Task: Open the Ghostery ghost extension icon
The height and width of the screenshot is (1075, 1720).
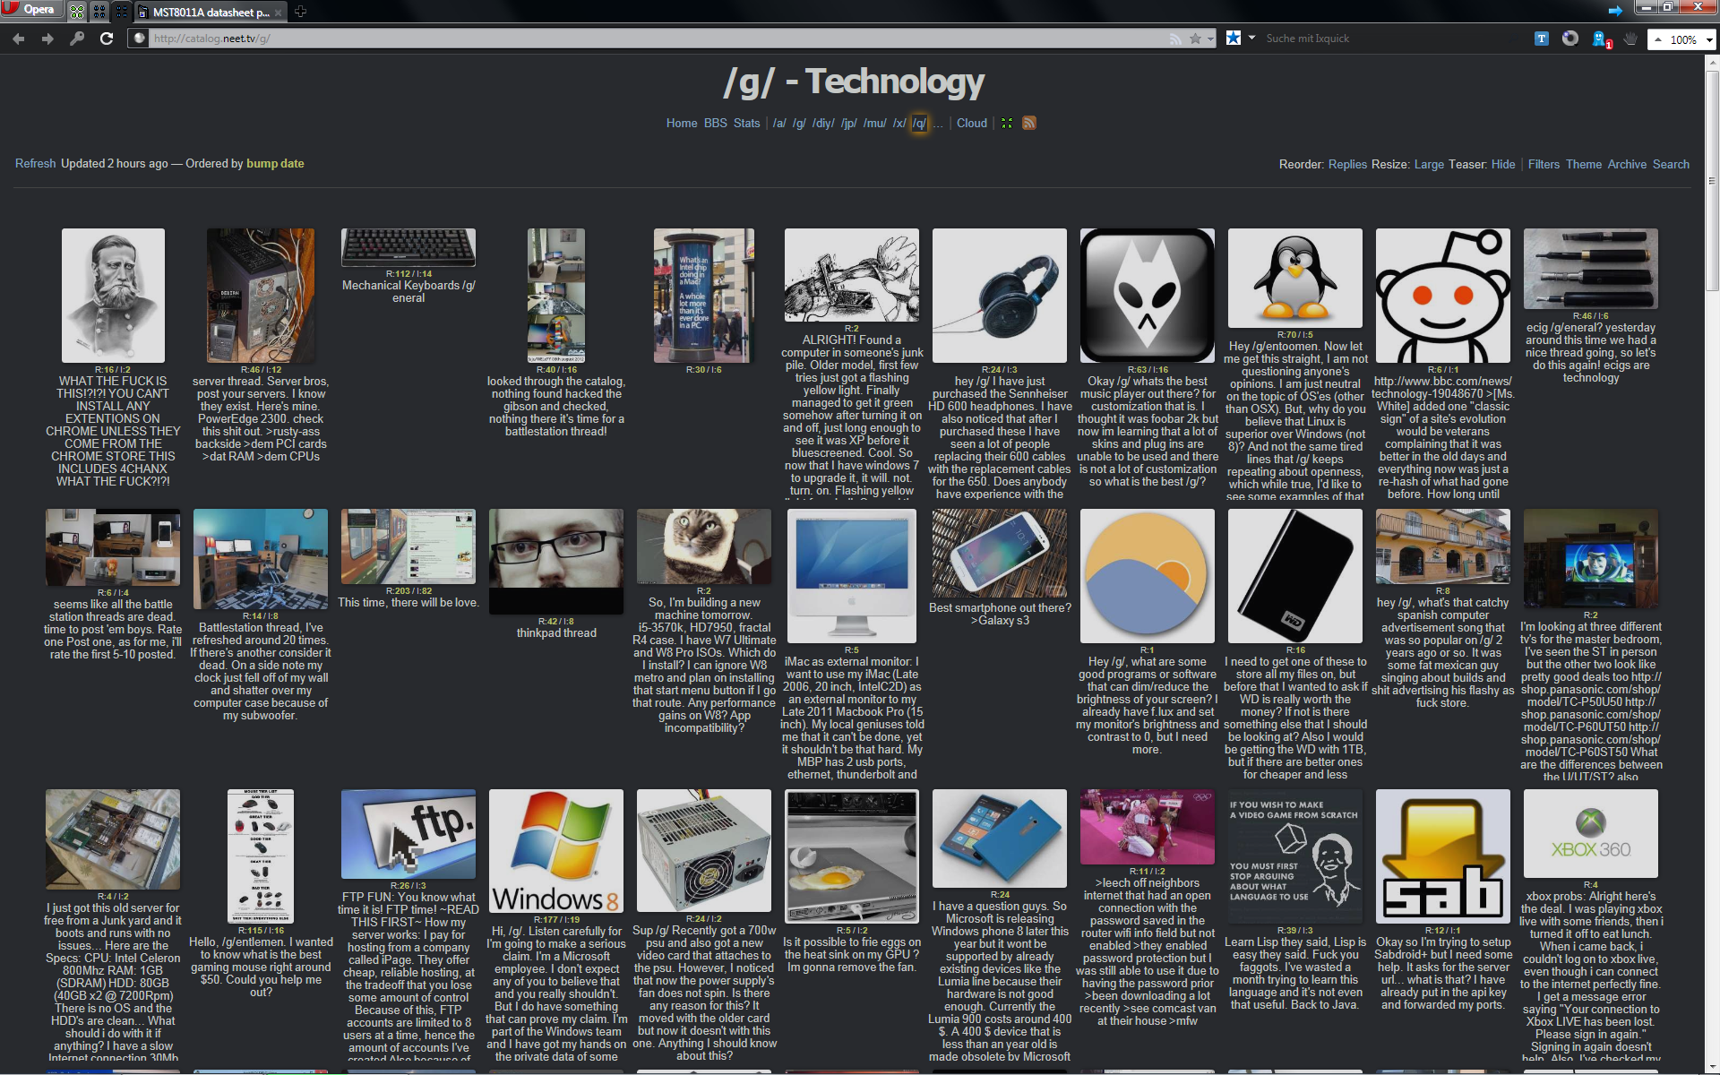Action: pos(1601,39)
